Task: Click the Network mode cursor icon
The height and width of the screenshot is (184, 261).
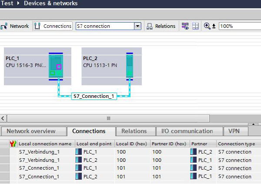Action: (x=3, y=26)
